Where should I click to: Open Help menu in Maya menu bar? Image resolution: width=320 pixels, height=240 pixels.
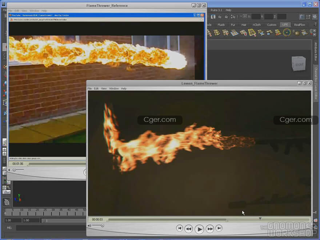pyautogui.click(x=228, y=10)
